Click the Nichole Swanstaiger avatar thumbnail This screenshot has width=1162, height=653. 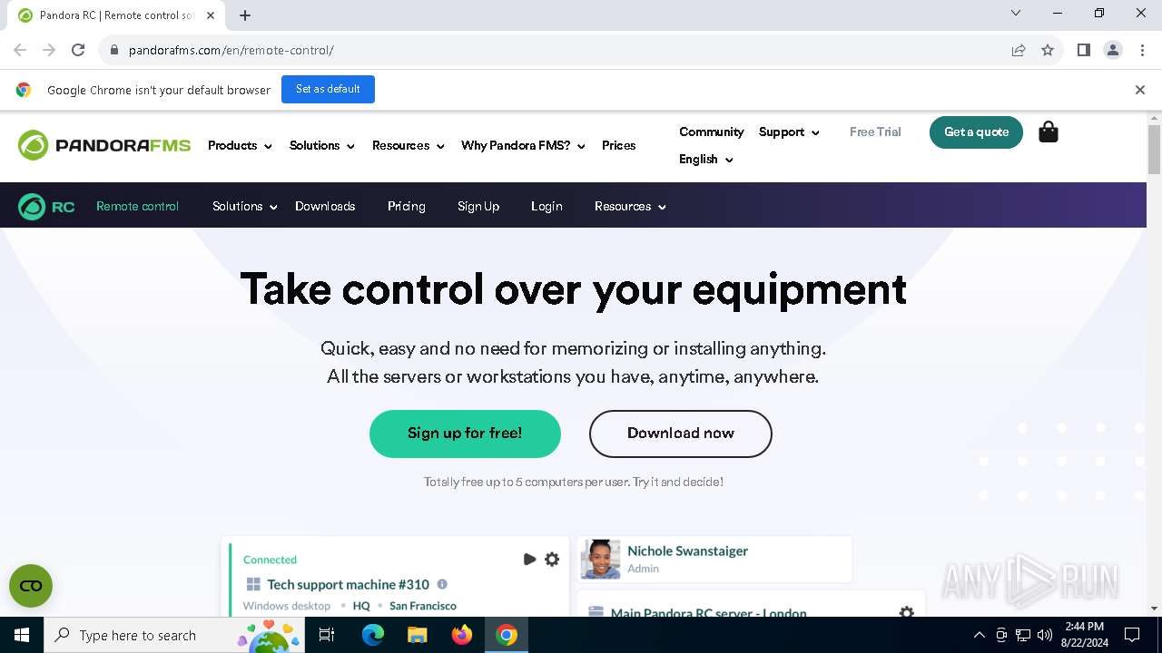point(601,560)
